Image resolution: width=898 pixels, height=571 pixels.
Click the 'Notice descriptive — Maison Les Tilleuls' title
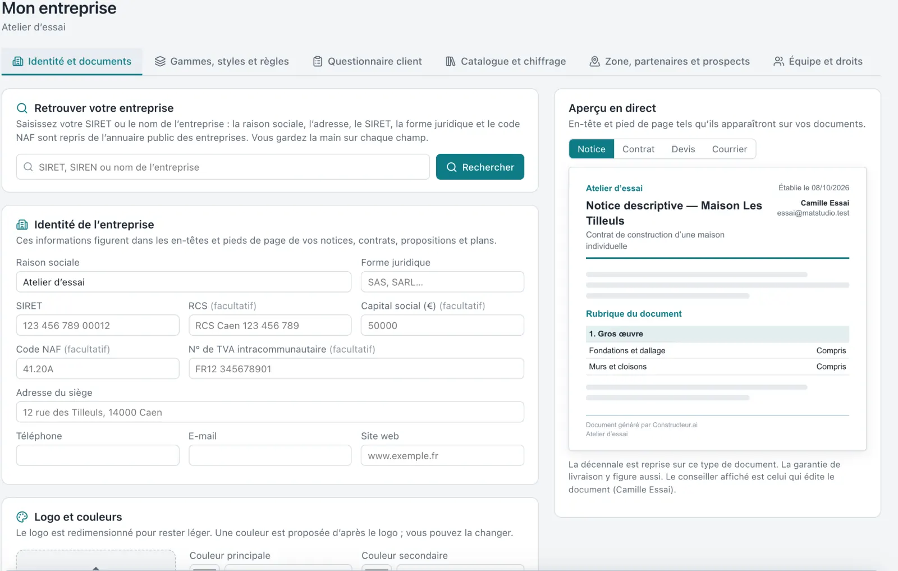[x=674, y=213]
